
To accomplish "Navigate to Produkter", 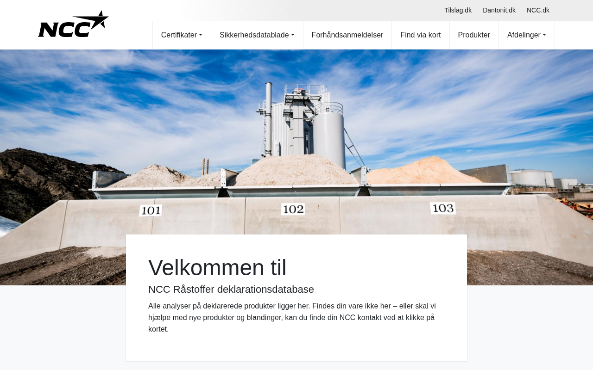I will tap(474, 35).
